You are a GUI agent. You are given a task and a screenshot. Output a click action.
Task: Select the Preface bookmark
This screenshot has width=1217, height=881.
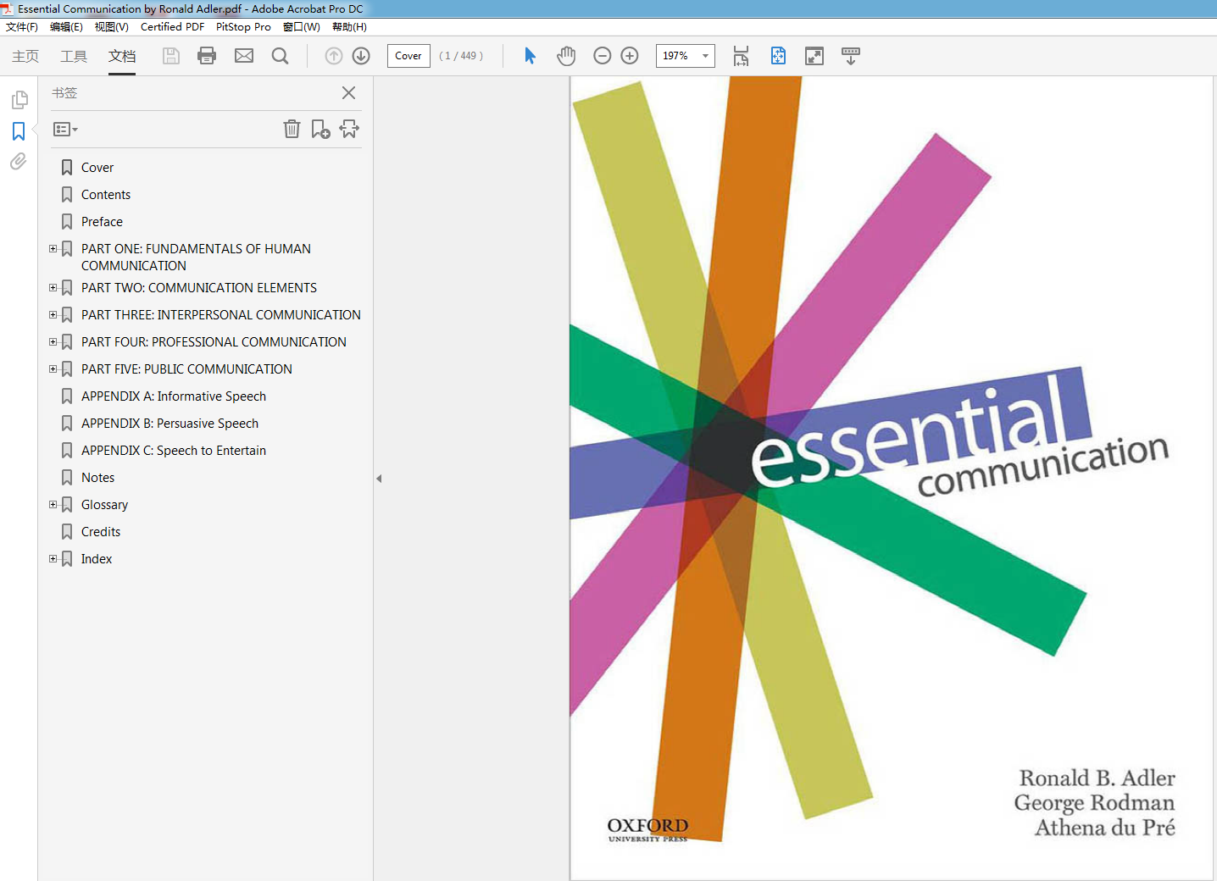click(x=102, y=222)
